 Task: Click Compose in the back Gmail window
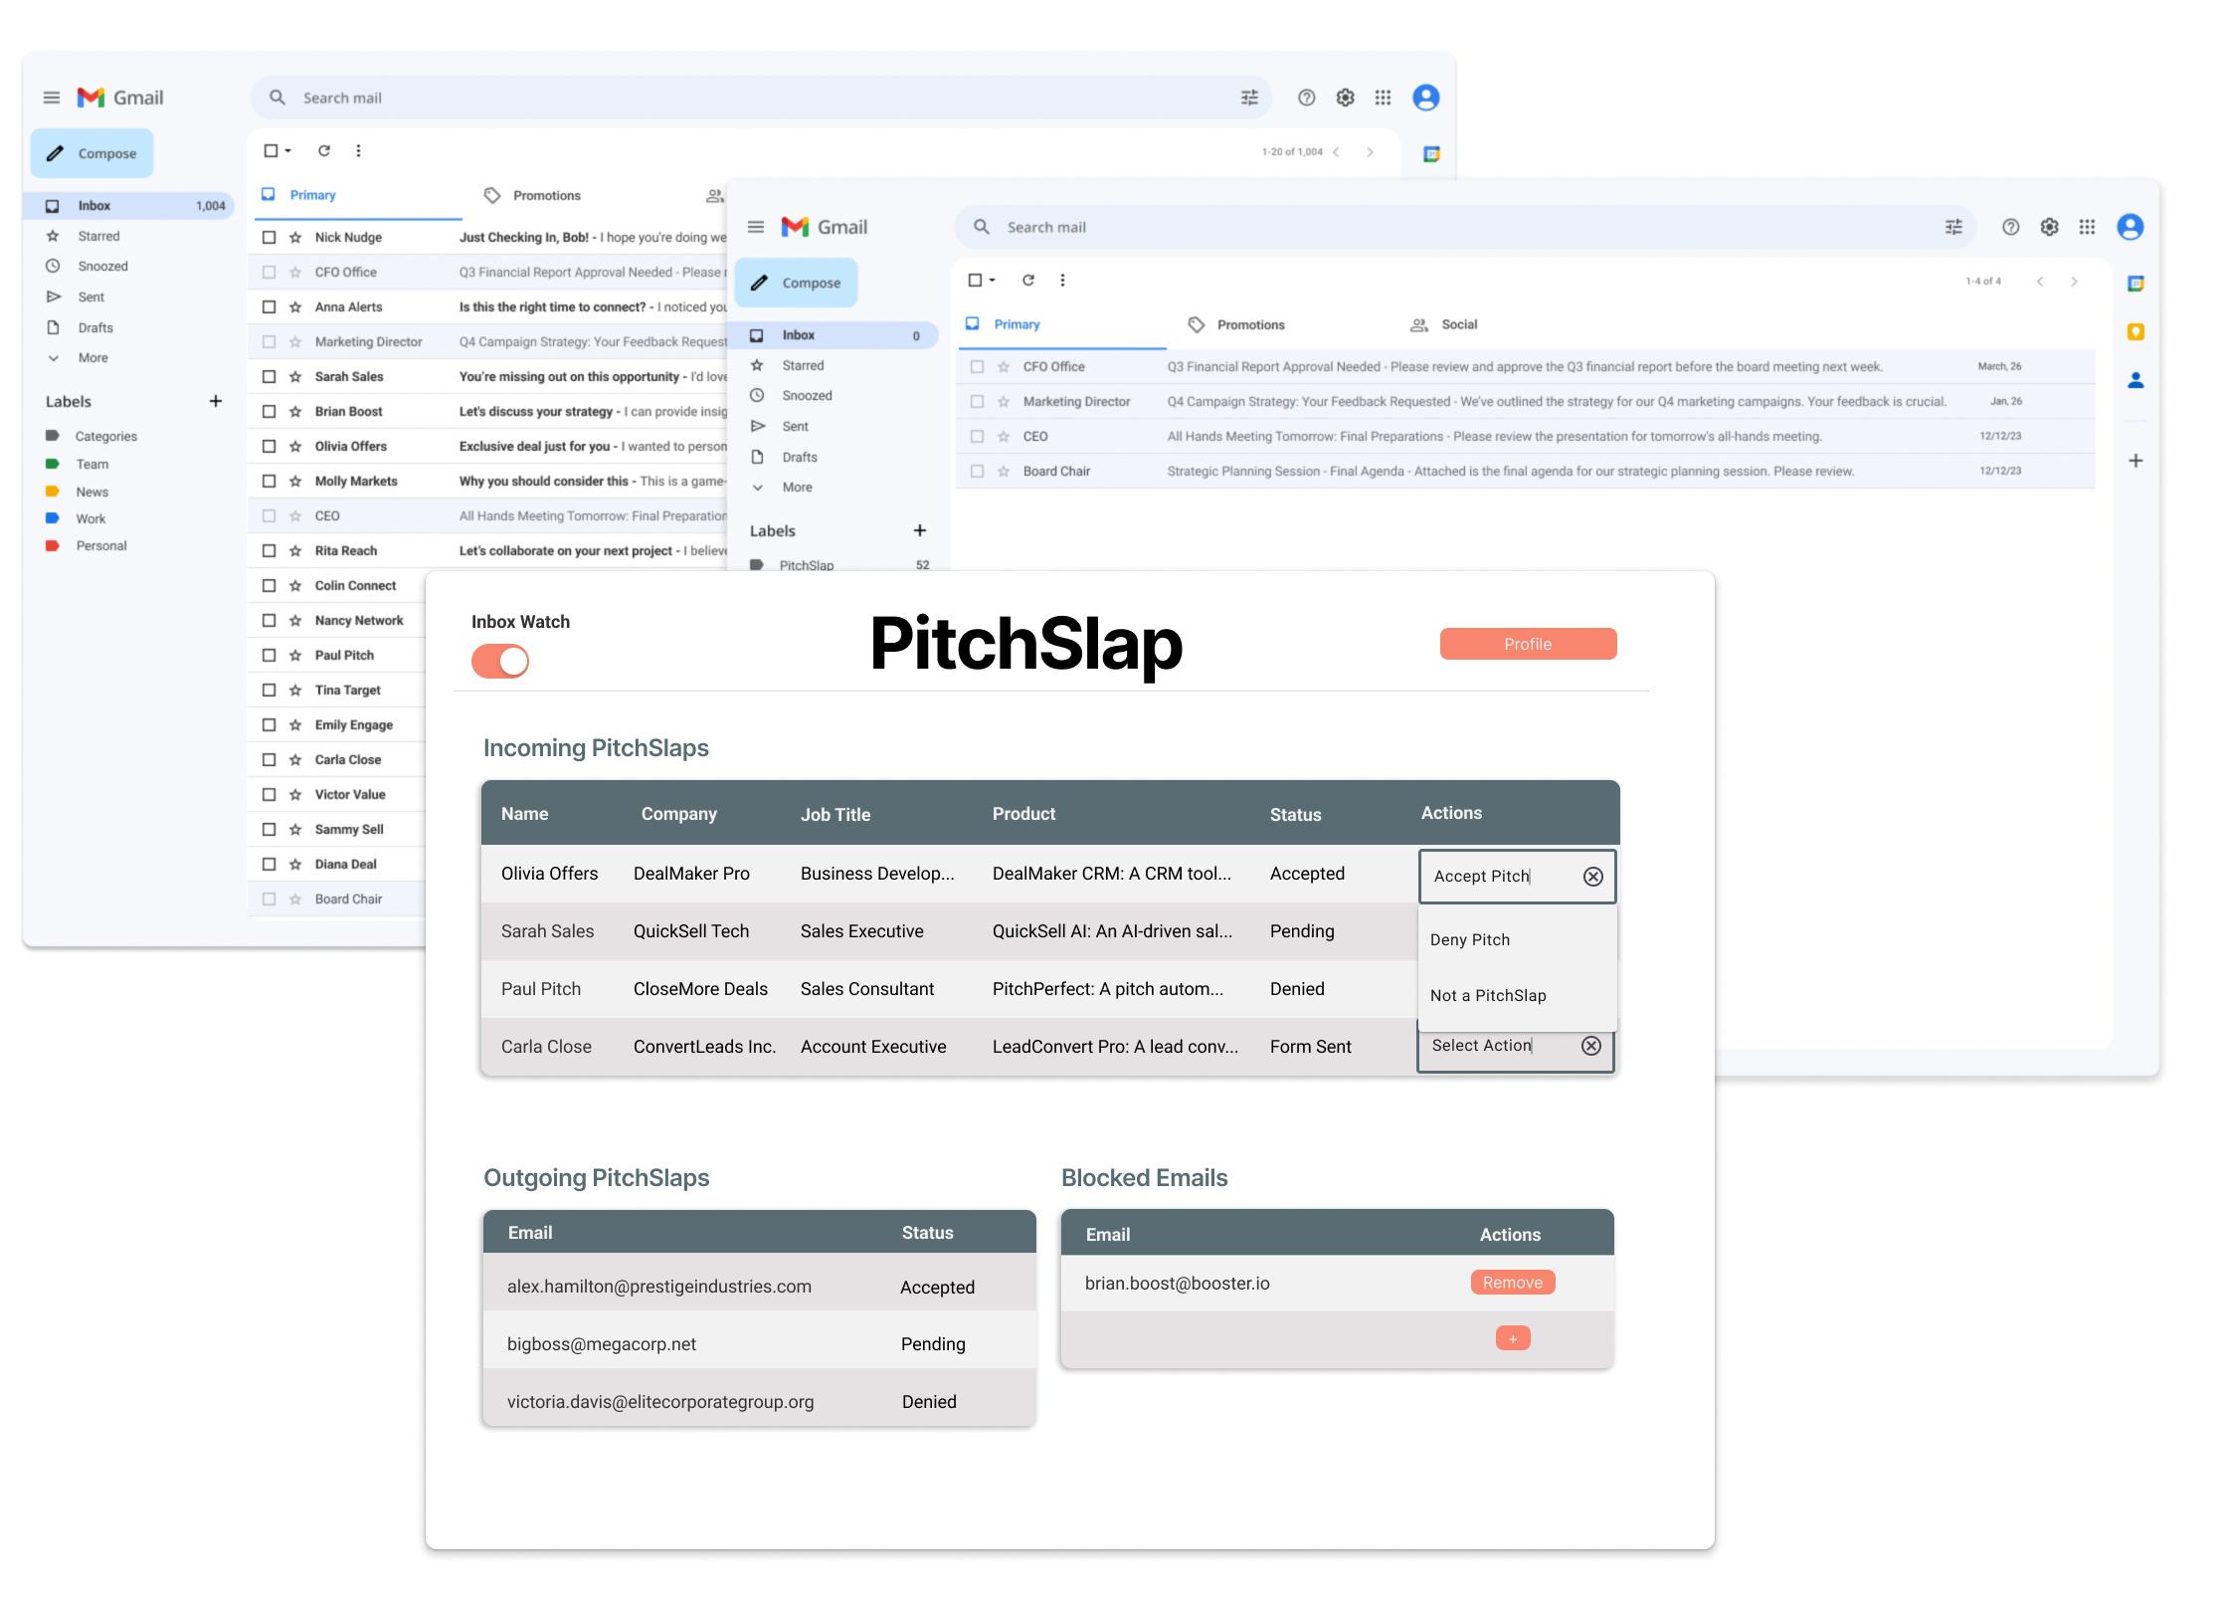point(92,153)
